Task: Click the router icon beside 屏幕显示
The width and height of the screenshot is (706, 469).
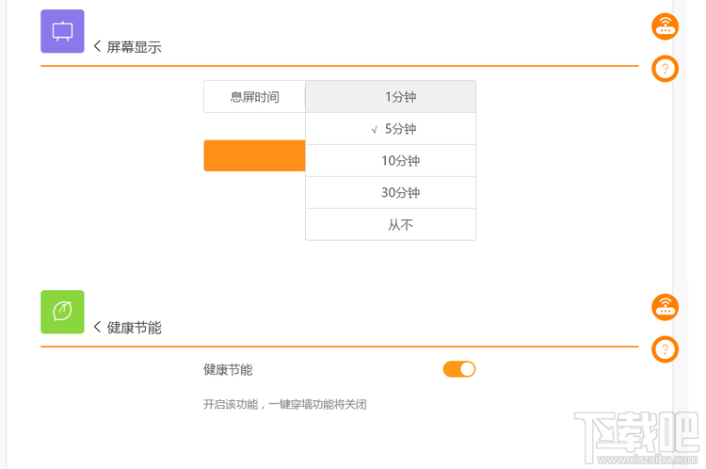Action: coord(665,26)
